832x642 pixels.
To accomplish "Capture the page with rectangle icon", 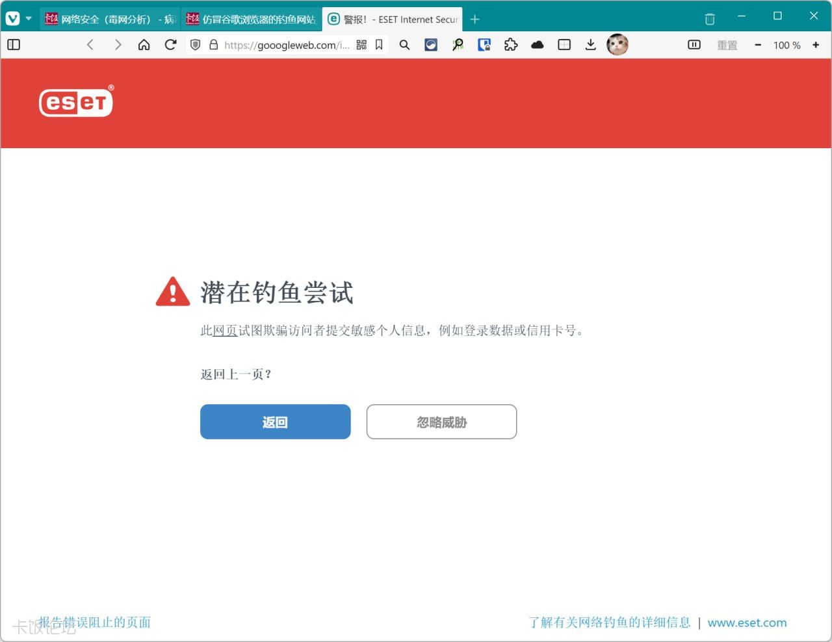I will (564, 45).
